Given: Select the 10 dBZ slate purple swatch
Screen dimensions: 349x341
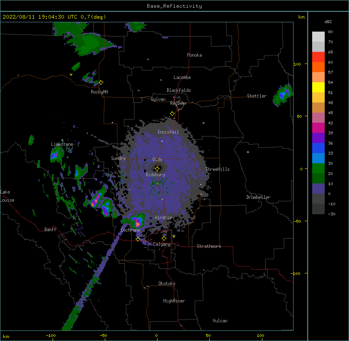Looking at the screenshot, I should pos(318,189).
